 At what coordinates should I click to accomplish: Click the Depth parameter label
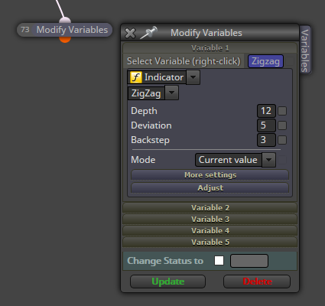point(144,111)
